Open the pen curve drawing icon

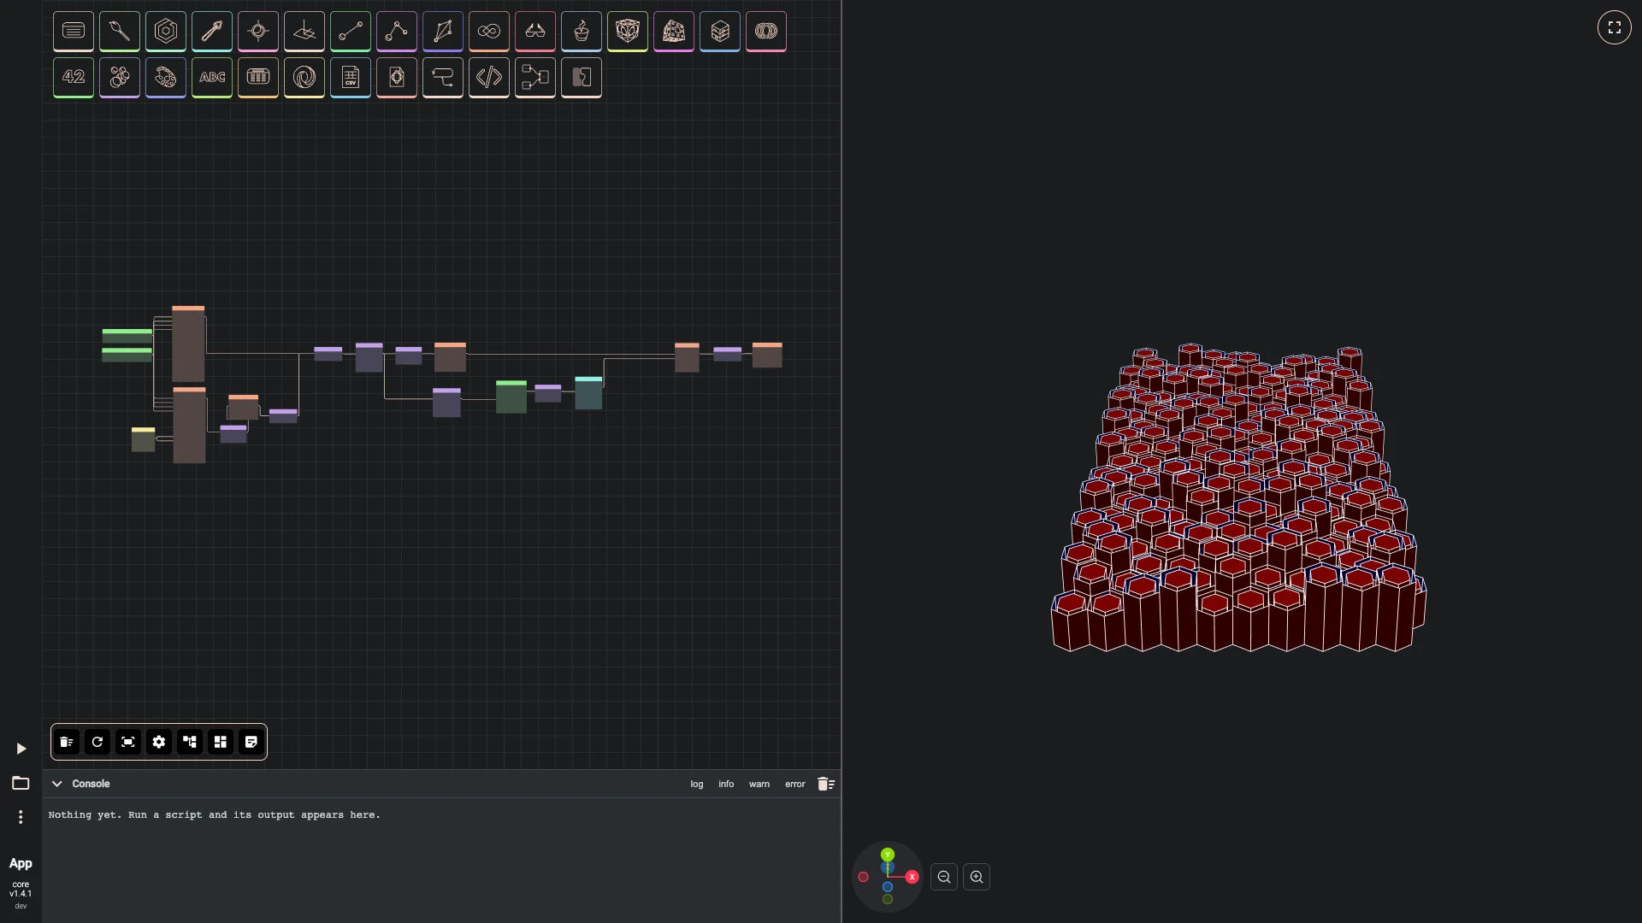pos(443,32)
